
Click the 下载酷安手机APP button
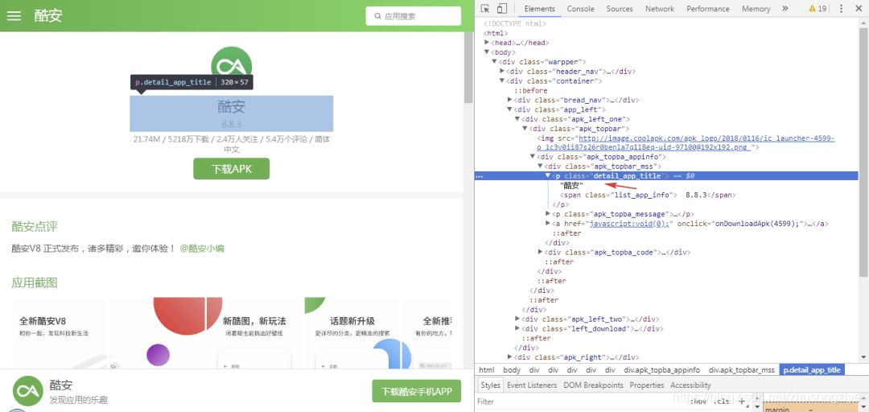(x=416, y=391)
